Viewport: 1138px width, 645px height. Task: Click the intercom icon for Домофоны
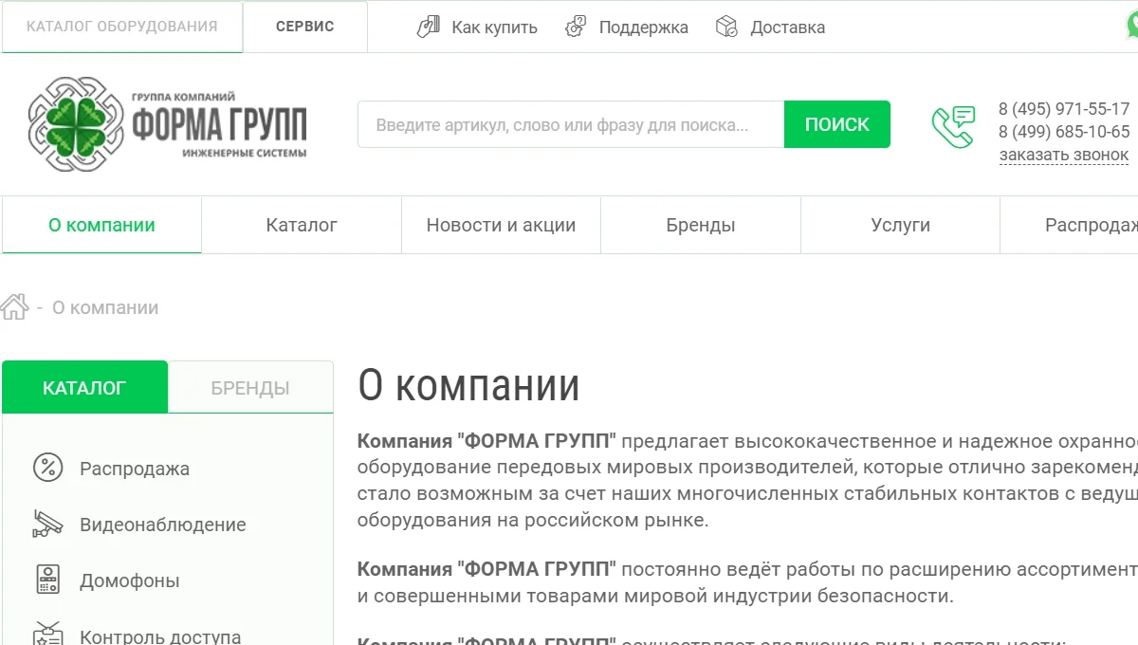tap(48, 580)
